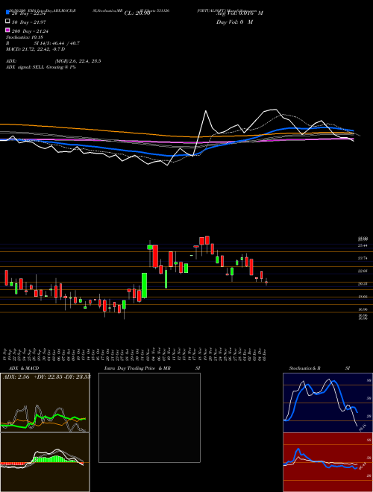Click the 23.74 price axis label

[363, 258]
